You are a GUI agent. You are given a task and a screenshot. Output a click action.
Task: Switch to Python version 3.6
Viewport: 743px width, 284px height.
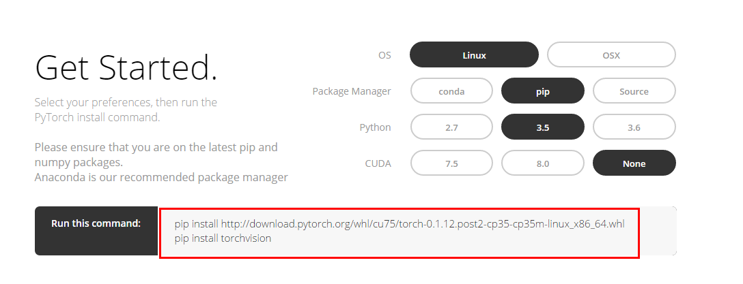pos(634,127)
